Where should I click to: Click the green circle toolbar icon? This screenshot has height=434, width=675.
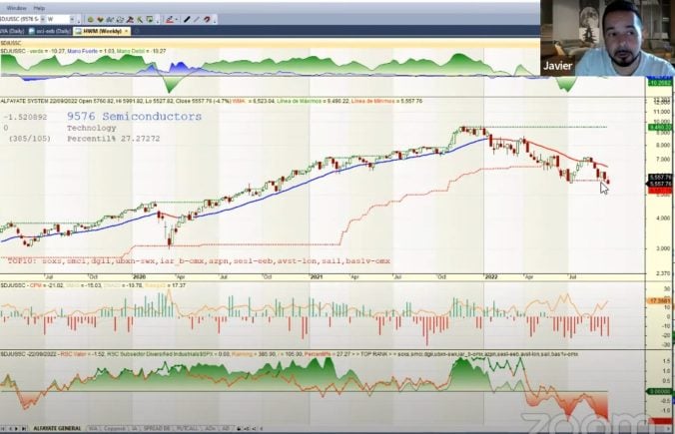[x=91, y=19]
